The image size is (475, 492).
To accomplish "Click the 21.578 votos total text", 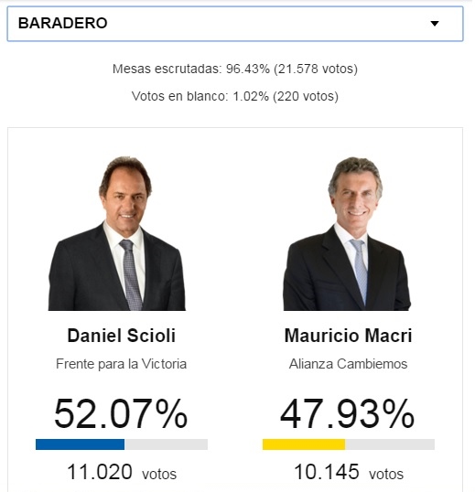I will click(x=316, y=69).
